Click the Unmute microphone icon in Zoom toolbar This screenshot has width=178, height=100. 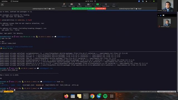[64, 4]
